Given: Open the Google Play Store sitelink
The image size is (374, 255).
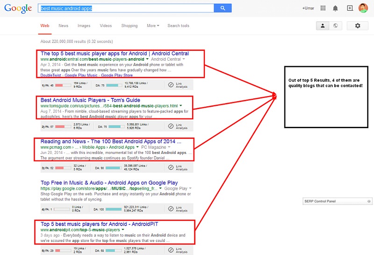Looking at the screenshot, I should click(117, 75).
